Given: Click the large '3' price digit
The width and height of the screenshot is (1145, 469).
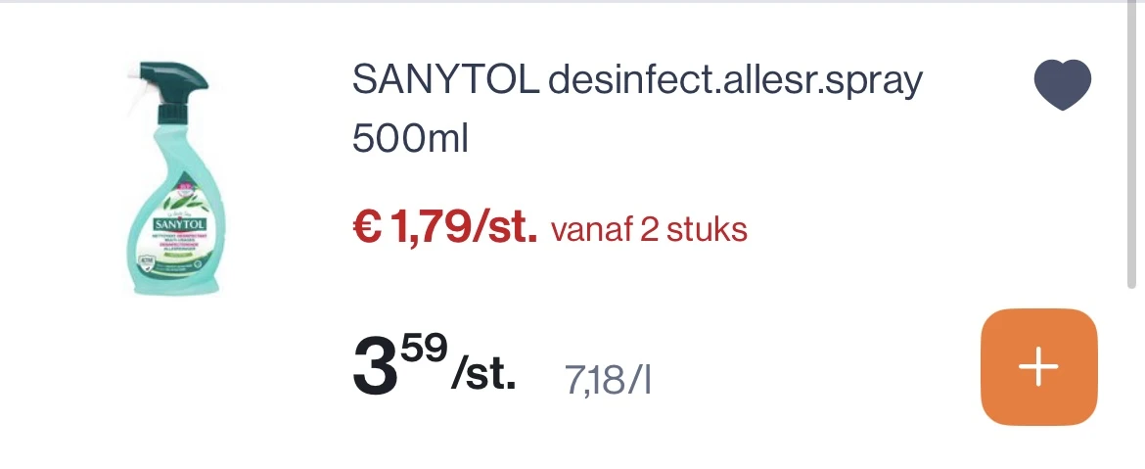Looking at the screenshot, I should pos(375,369).
